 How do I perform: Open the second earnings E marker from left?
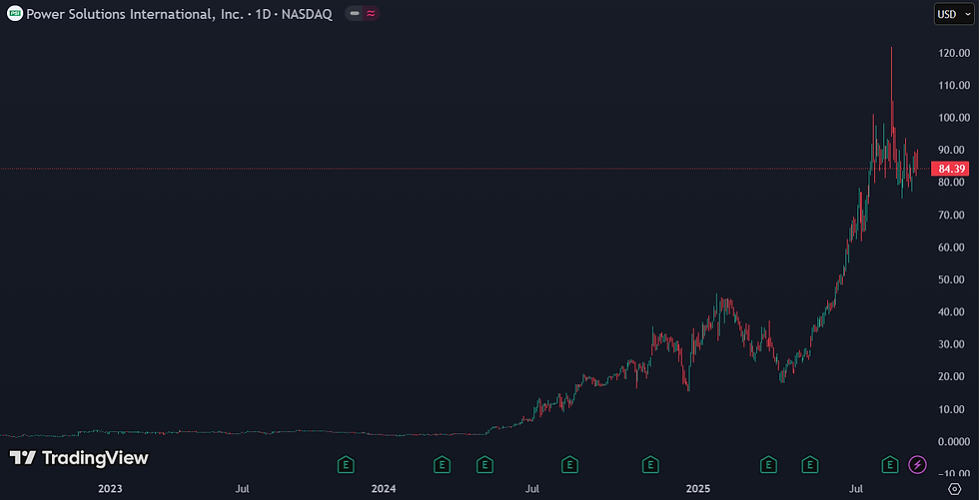pyautogui.click(x=442, y=464)
